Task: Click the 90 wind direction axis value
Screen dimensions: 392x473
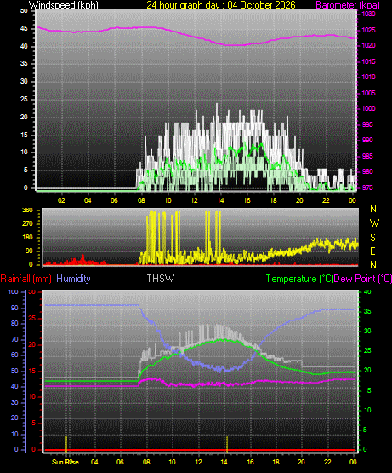Action: click(x=29, y=251)
